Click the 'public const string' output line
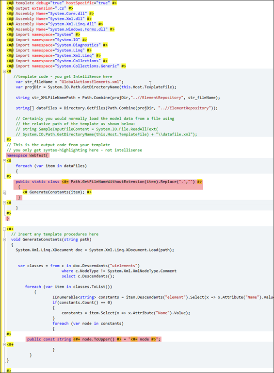 [x=94, y=339]
